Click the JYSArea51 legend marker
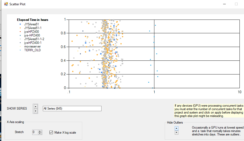Screen dimensions: 244x141 point(20,24)
